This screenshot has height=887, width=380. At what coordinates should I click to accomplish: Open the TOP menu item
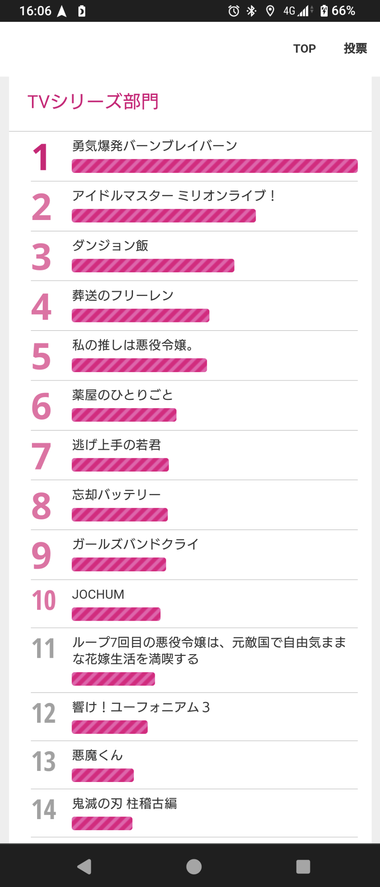tap(304, 49)
